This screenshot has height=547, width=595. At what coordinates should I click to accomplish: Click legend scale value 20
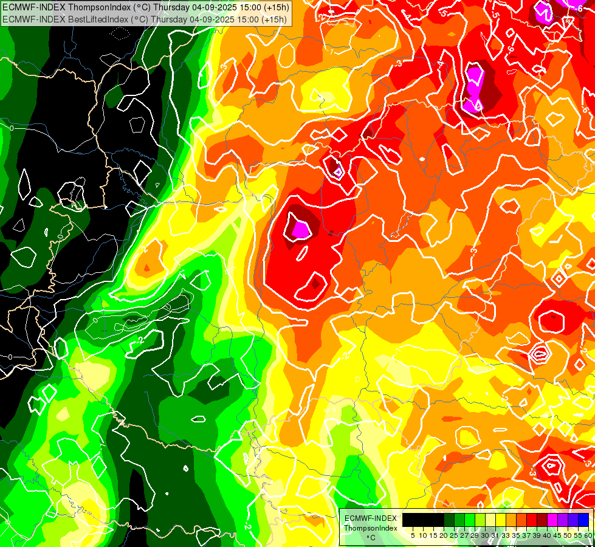pyautogui.click(x=444, y=535)
